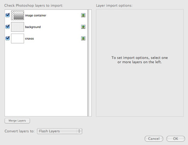Click empty area in layers list
188x145 pixels.
coord(46,79)
